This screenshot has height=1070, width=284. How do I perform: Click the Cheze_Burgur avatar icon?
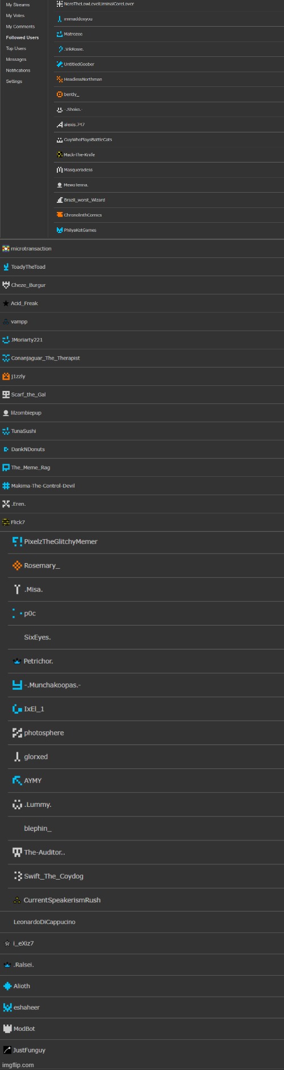[6, 285]
